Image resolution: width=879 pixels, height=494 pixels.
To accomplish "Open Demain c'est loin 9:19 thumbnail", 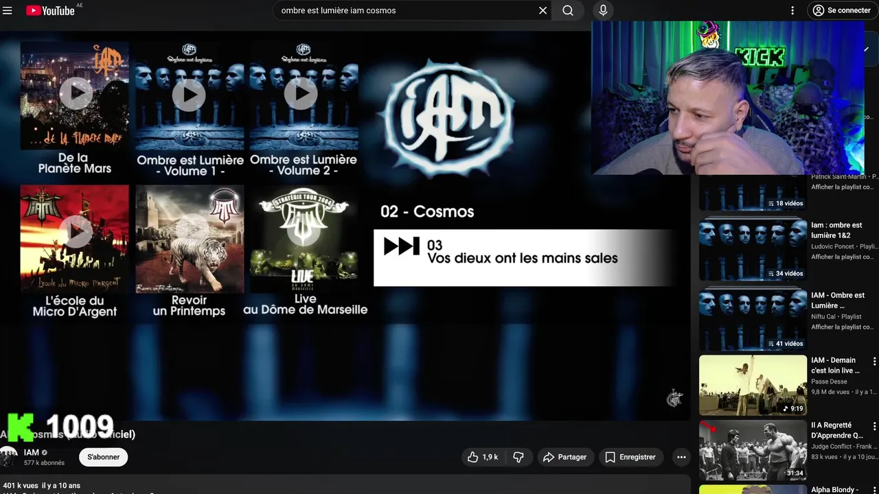I will [x=753, y=385].
